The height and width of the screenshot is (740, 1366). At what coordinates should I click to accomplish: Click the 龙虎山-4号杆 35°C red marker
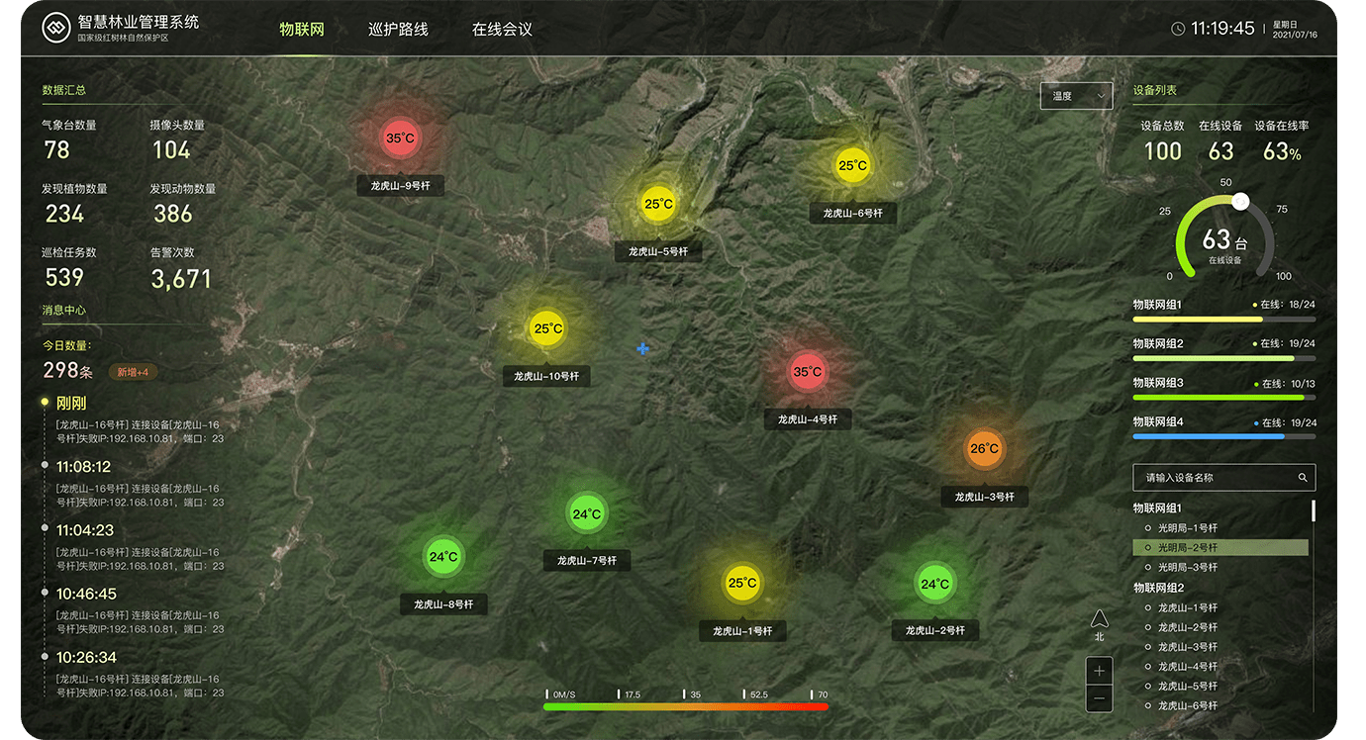click(x=809, y=371)
